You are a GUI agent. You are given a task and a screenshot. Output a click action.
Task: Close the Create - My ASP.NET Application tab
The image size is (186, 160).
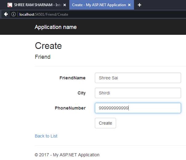[129, 5]
